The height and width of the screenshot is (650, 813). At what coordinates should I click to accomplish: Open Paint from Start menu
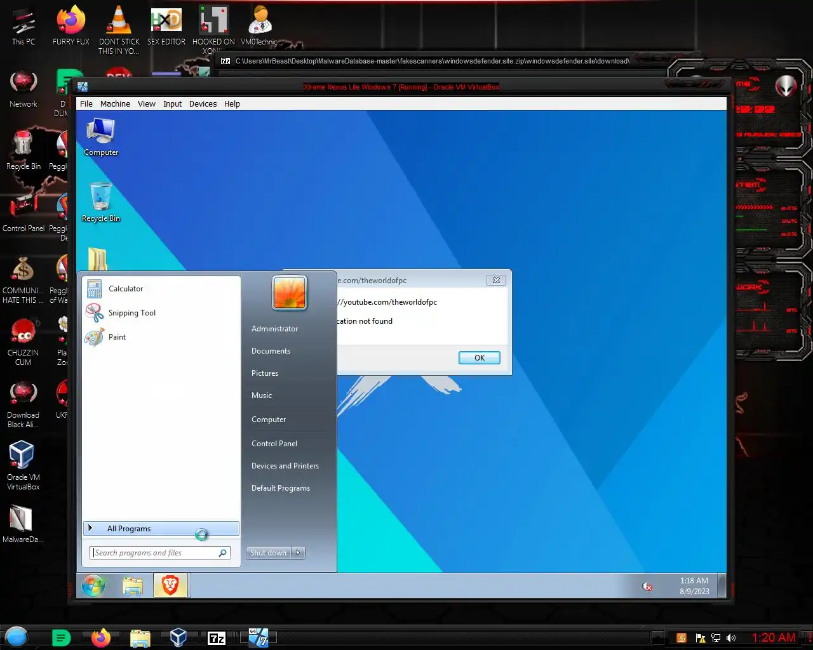161,337
